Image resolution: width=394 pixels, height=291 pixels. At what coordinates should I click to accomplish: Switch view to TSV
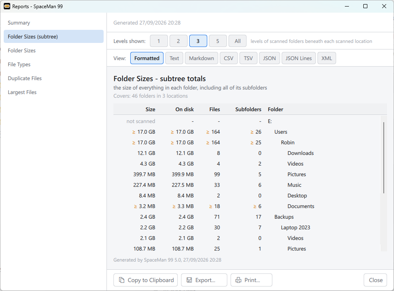248,58
